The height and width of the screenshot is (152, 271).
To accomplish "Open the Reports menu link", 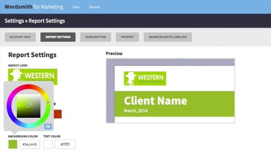I will point(94,7).
